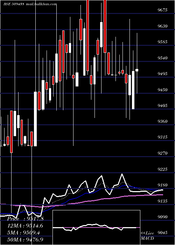The image size is (175, 245).
Task: Click inside the MACD indicator panel
Action: coord(96,227)
